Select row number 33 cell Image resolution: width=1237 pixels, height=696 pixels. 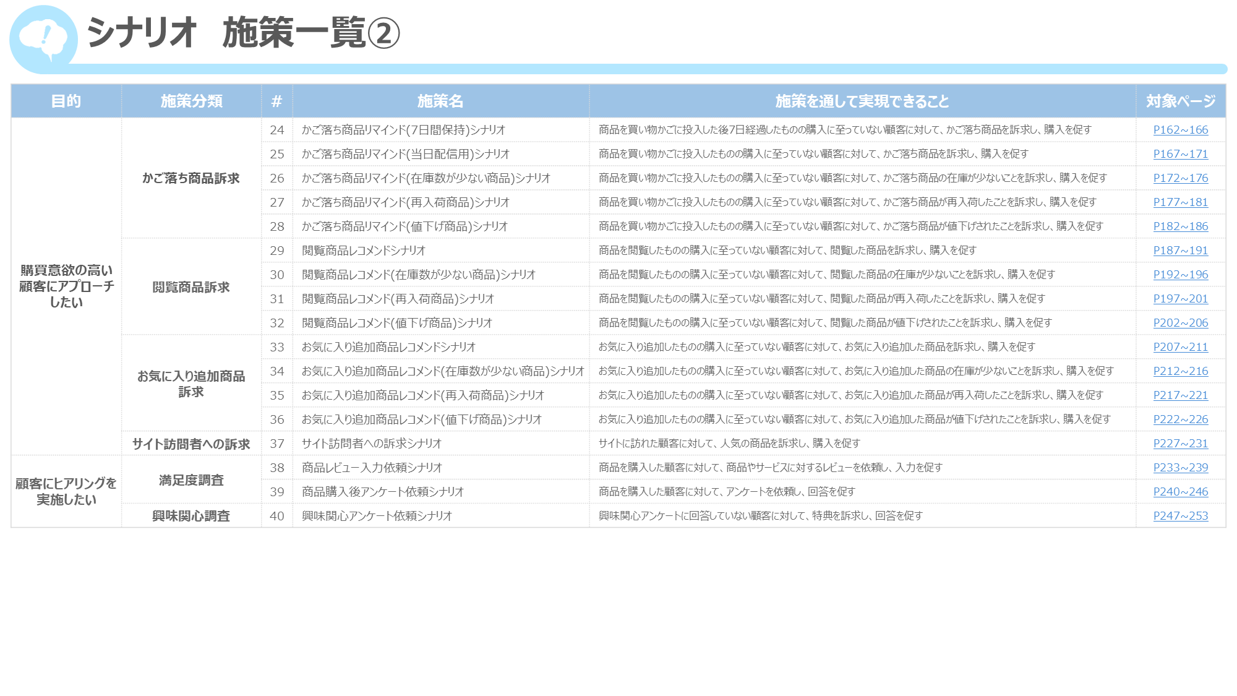point(276,347)
